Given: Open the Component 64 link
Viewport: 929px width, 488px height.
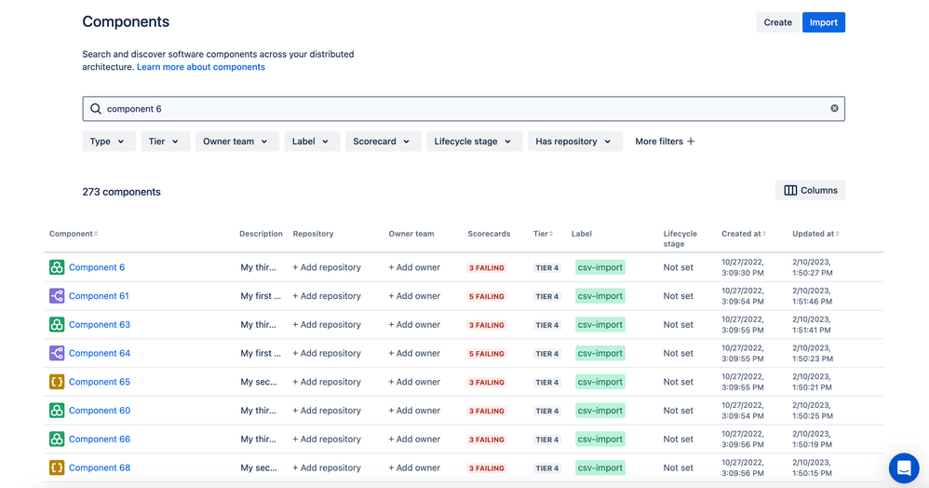Looking at the screenshot, I should coord(100,353).
